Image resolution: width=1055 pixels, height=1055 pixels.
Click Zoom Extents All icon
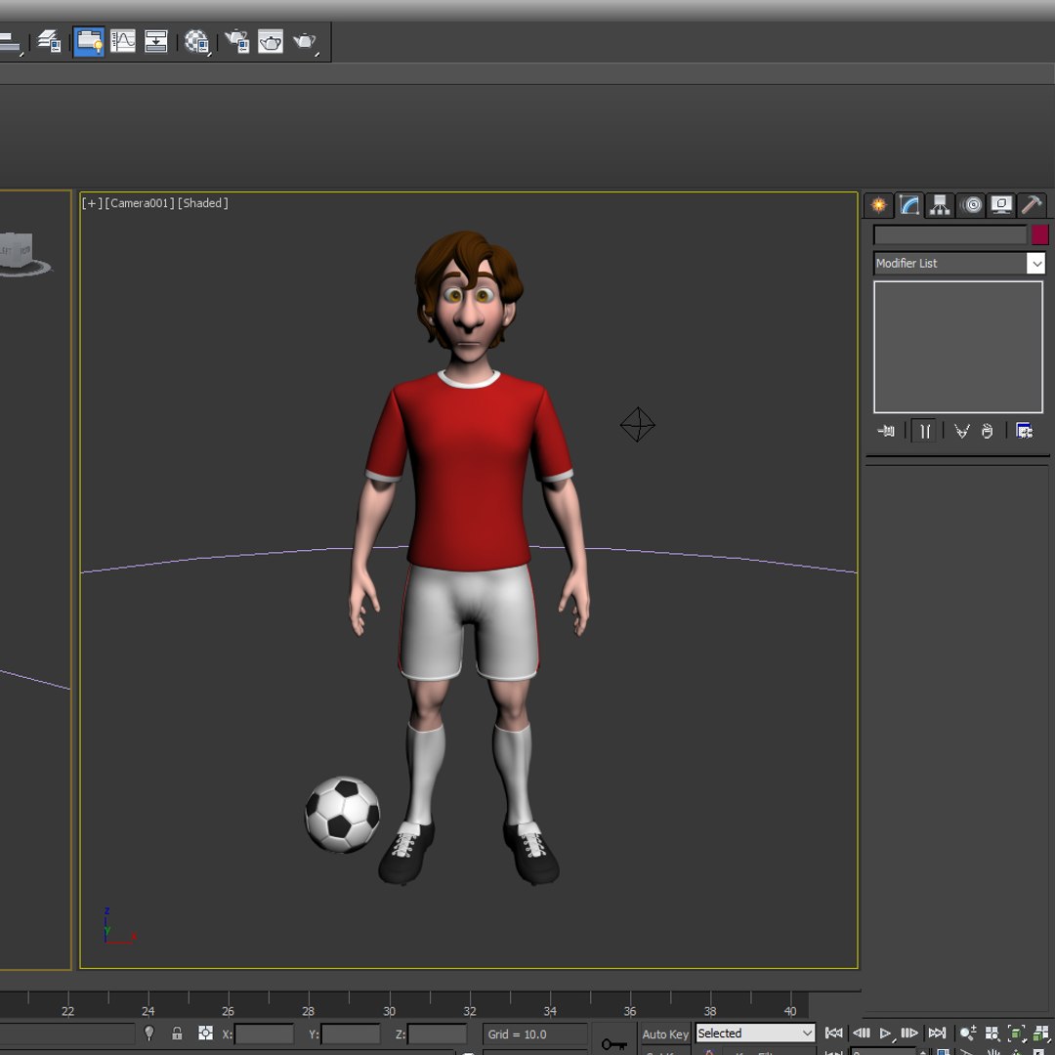click(x=1040, y=1033)
